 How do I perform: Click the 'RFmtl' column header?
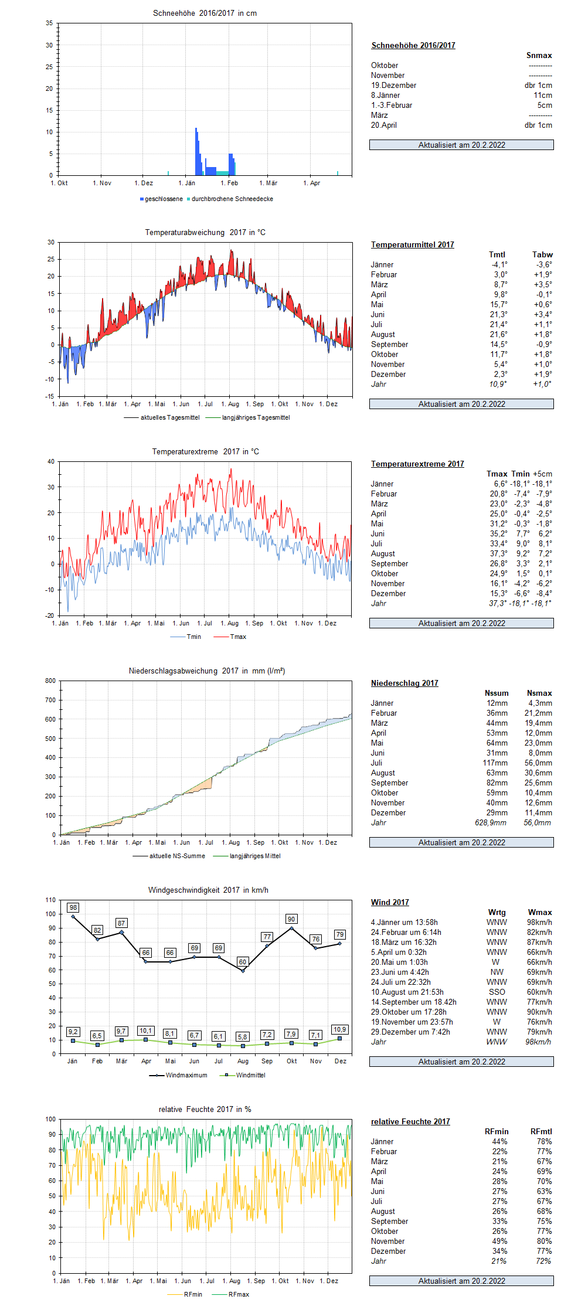click(541, 1131)
